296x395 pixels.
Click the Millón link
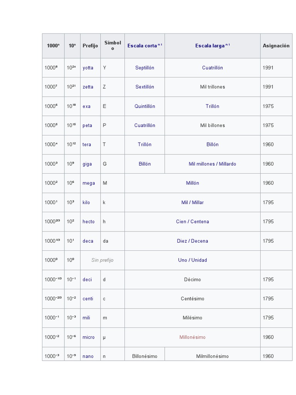point(192,183)
